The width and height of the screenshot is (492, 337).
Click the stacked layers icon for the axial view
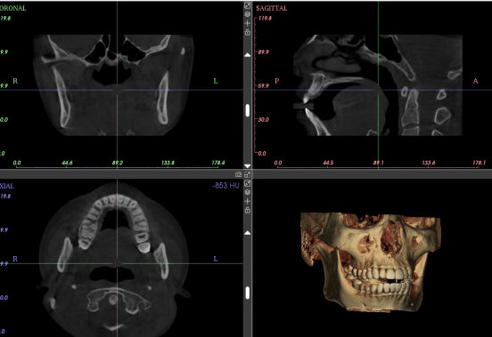point(248,192)
